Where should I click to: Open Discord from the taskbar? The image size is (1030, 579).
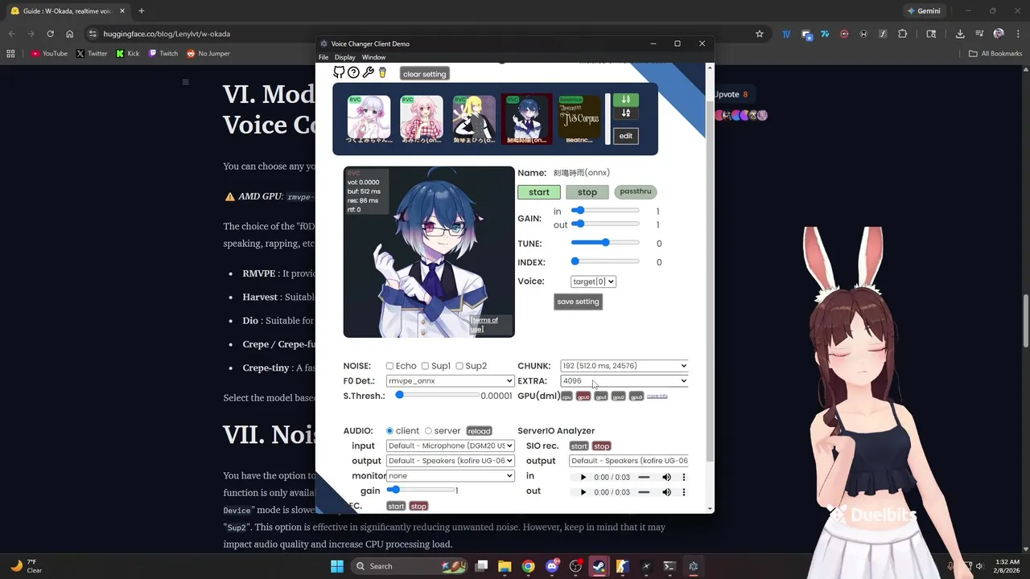(x=552, y=566)
